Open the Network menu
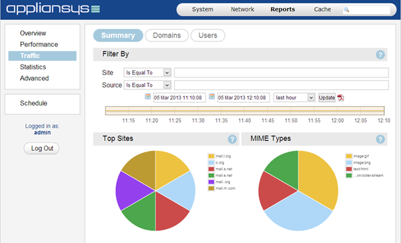Screen dimensions: 401x243 click(x=242, y=9)
